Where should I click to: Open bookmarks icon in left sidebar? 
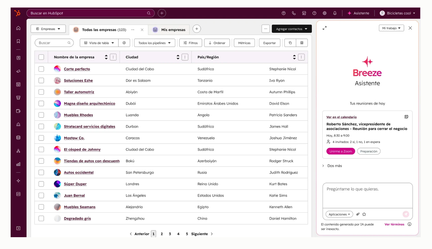click(18, 41)
